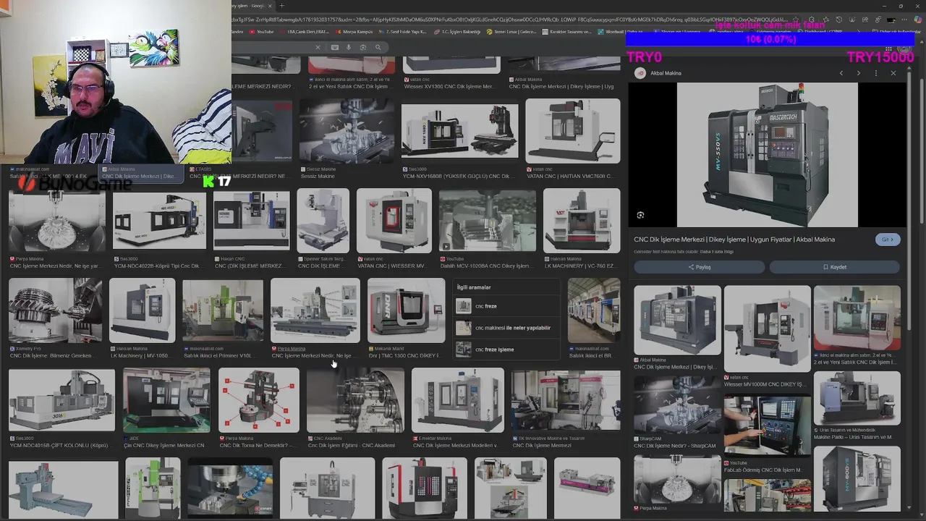Select related search cnc freze
Viewport: 926px width, 521px height.
click(506, 306)
